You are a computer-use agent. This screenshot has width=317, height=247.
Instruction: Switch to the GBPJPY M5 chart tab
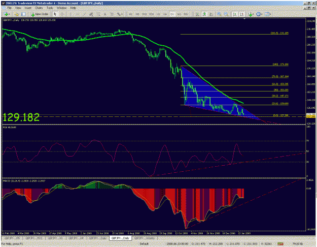13,238
